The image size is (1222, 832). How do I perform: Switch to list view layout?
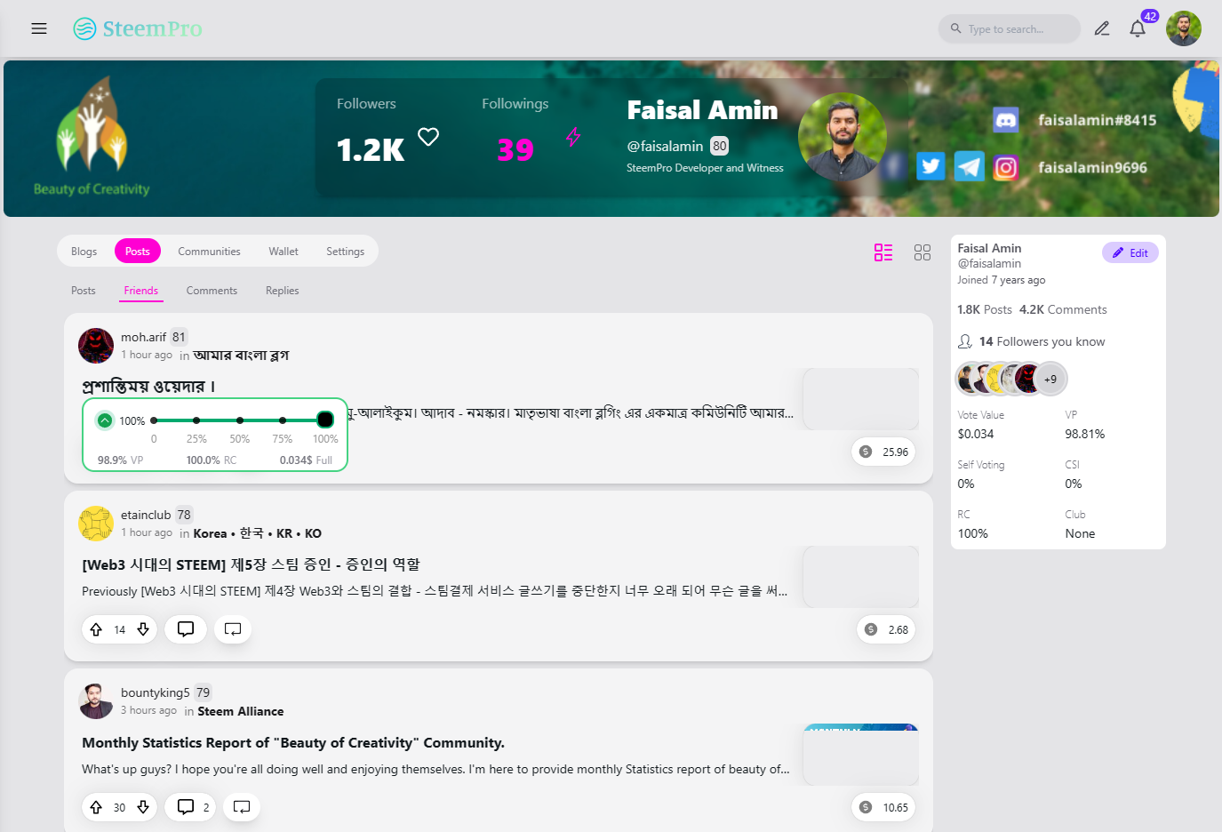coord(883,252)
